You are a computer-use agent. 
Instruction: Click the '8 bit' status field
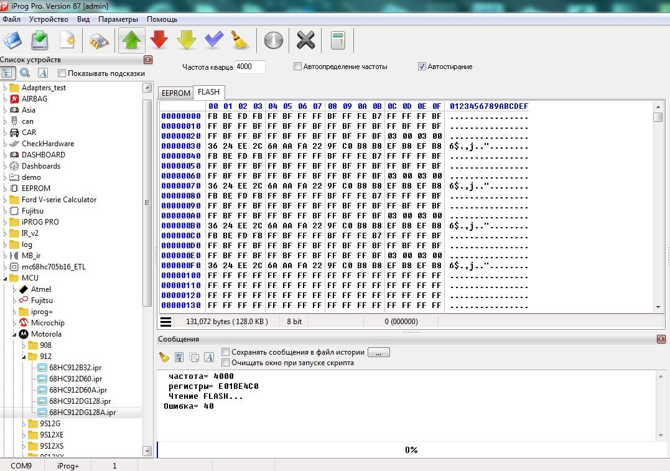coord(294,322)
